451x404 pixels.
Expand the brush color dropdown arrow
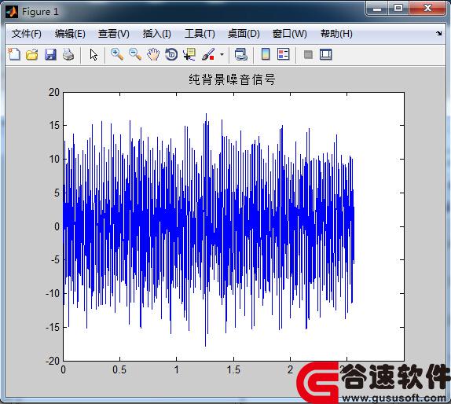point(222,54)
